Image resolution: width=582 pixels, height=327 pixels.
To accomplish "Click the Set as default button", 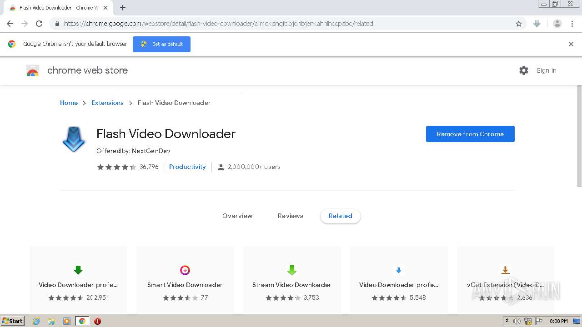I will click(161, 44).
